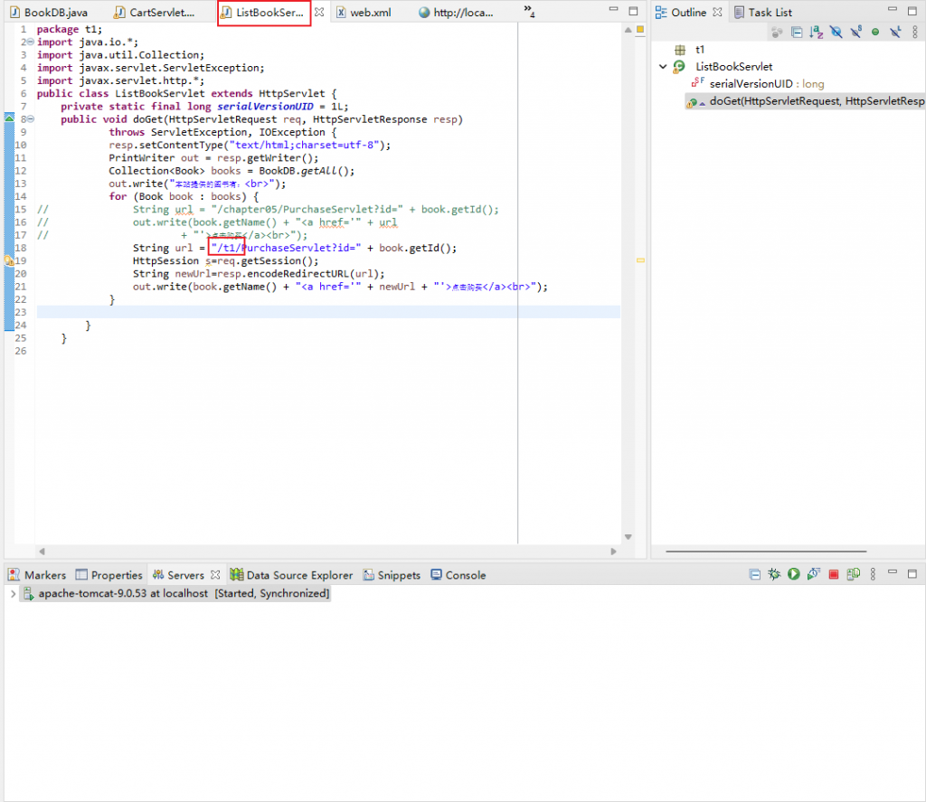Minimize the Outline panel
Image resolution: width=926 pixels, height=802 pixels.
(893, 10)
